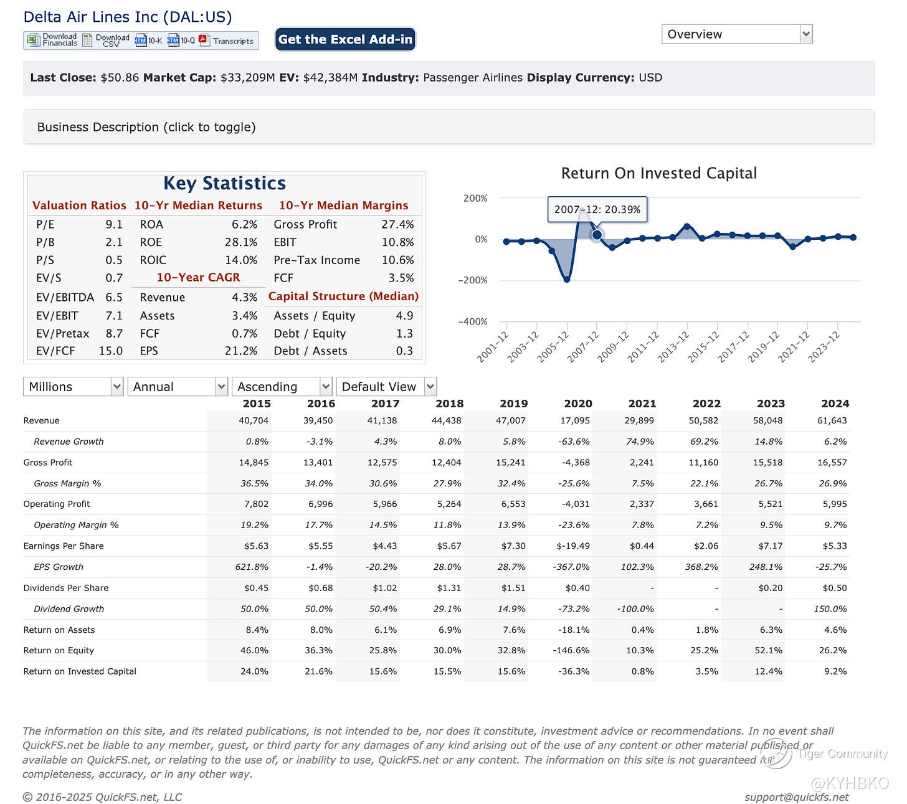Screen dimensions: 907x804
Task: Click the EV/FCF value 15.0
Action: tap(111, 351)
